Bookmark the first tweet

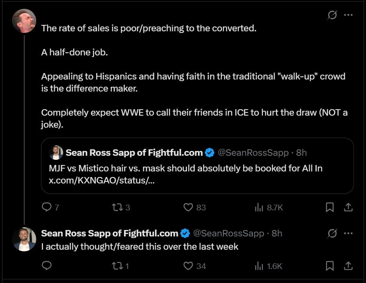pyautogui.click(x=329, y=207)
